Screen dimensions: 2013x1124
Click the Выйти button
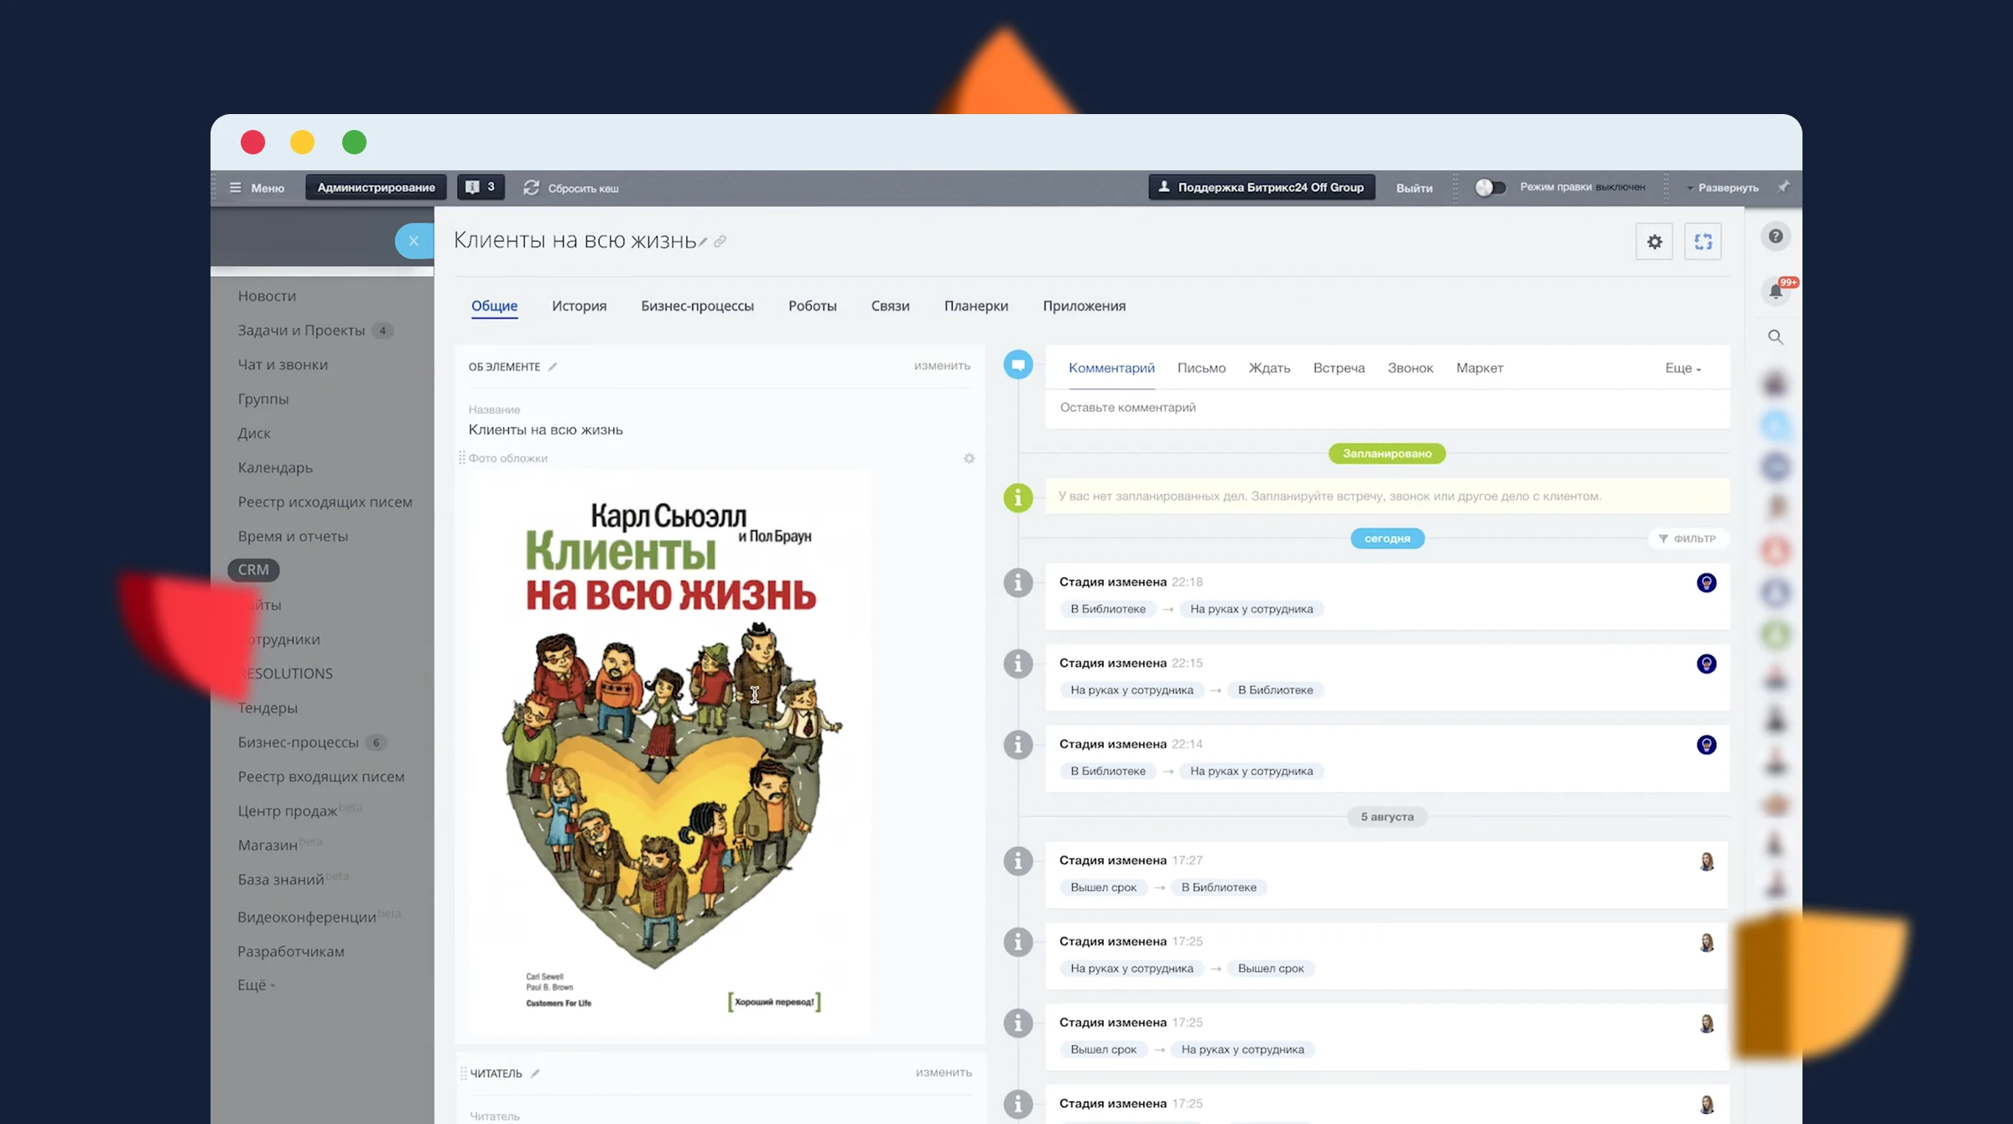coord(1414,188)
